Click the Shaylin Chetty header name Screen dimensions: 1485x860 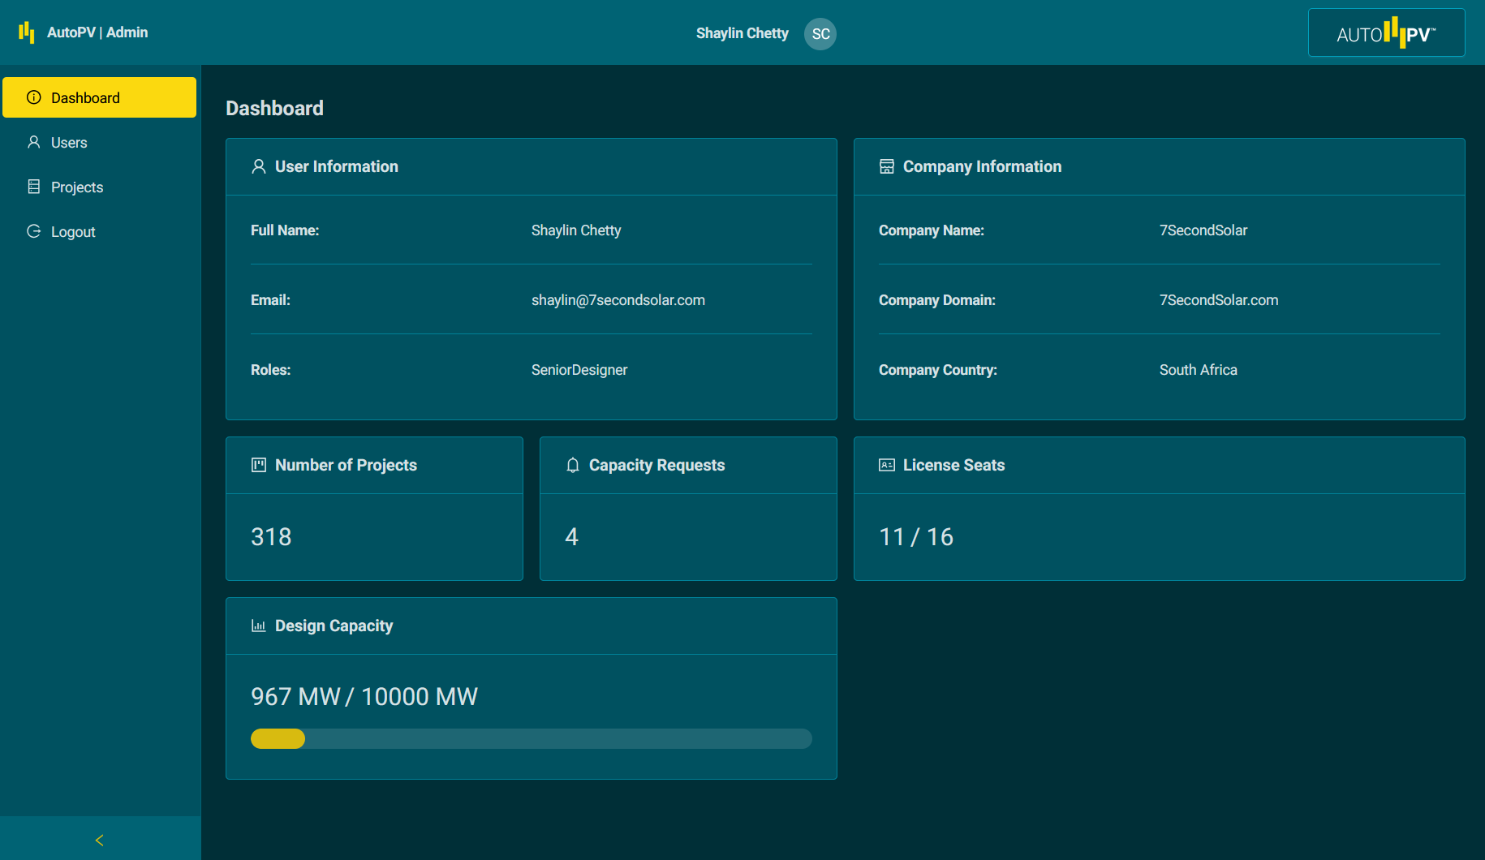[742, 33]
